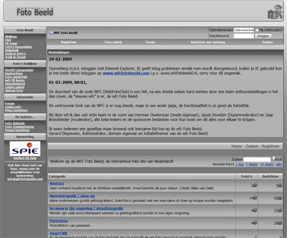Open Foto galerij in the navigation bar

coord(113,42)
